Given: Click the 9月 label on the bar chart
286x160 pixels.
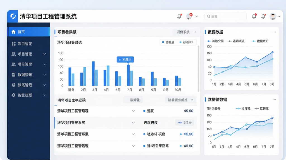Looking at the screenshot, I should (x=154, y=90).
